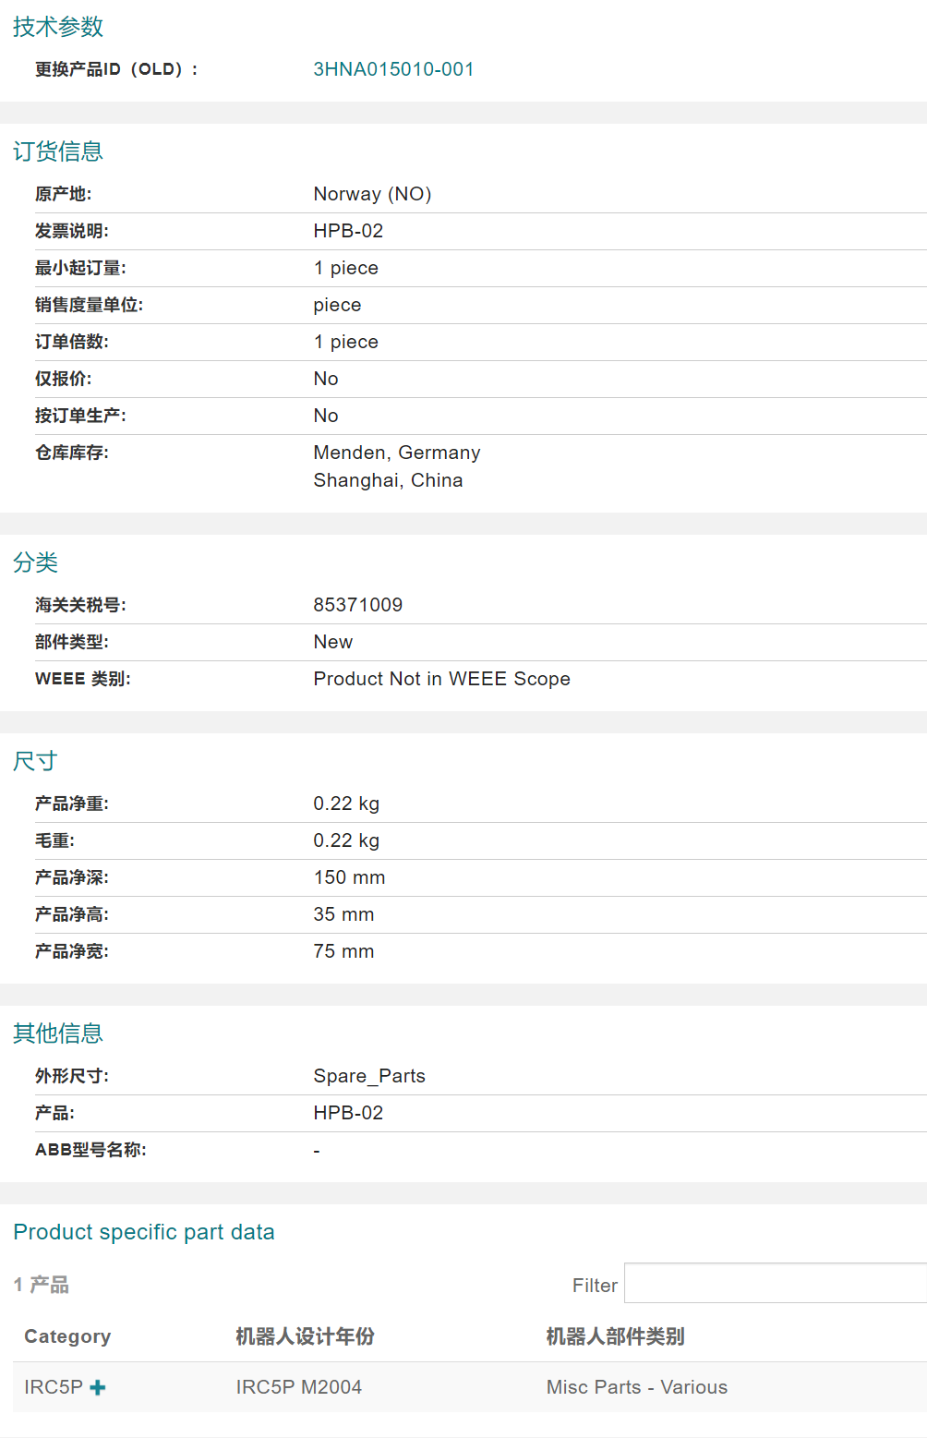
Task: Click the 技术参数 section heading
Action: click(58, 27)
